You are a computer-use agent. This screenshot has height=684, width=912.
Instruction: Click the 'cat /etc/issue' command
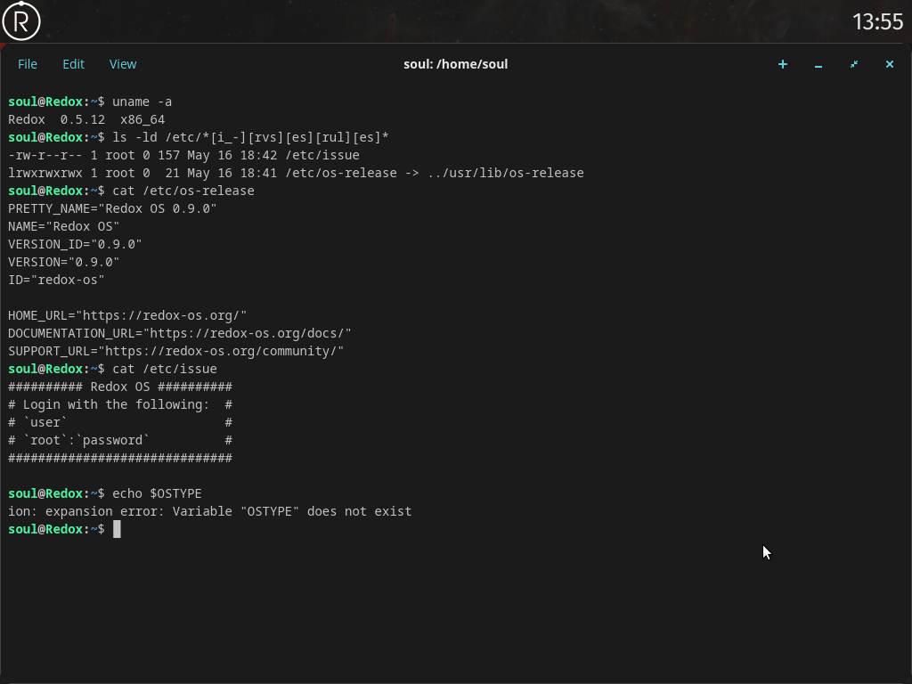click(165, 369)
